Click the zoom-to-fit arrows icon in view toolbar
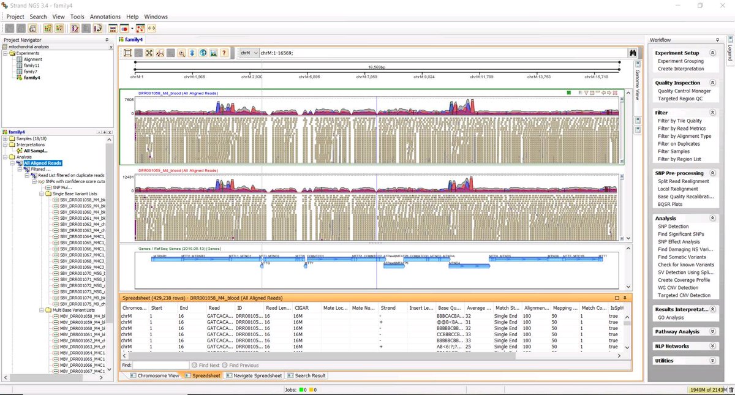Image resolution: width=735 pixels, height=395 pixels. (149, 53)
